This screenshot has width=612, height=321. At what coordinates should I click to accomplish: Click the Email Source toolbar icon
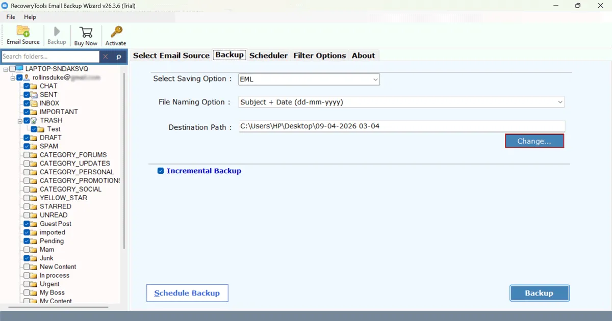pos(23,31)
